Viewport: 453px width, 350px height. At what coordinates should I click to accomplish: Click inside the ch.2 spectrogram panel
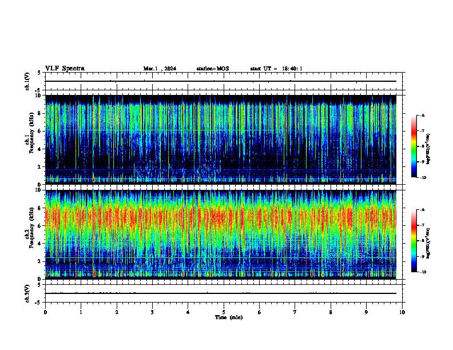[x=221, y=234]
